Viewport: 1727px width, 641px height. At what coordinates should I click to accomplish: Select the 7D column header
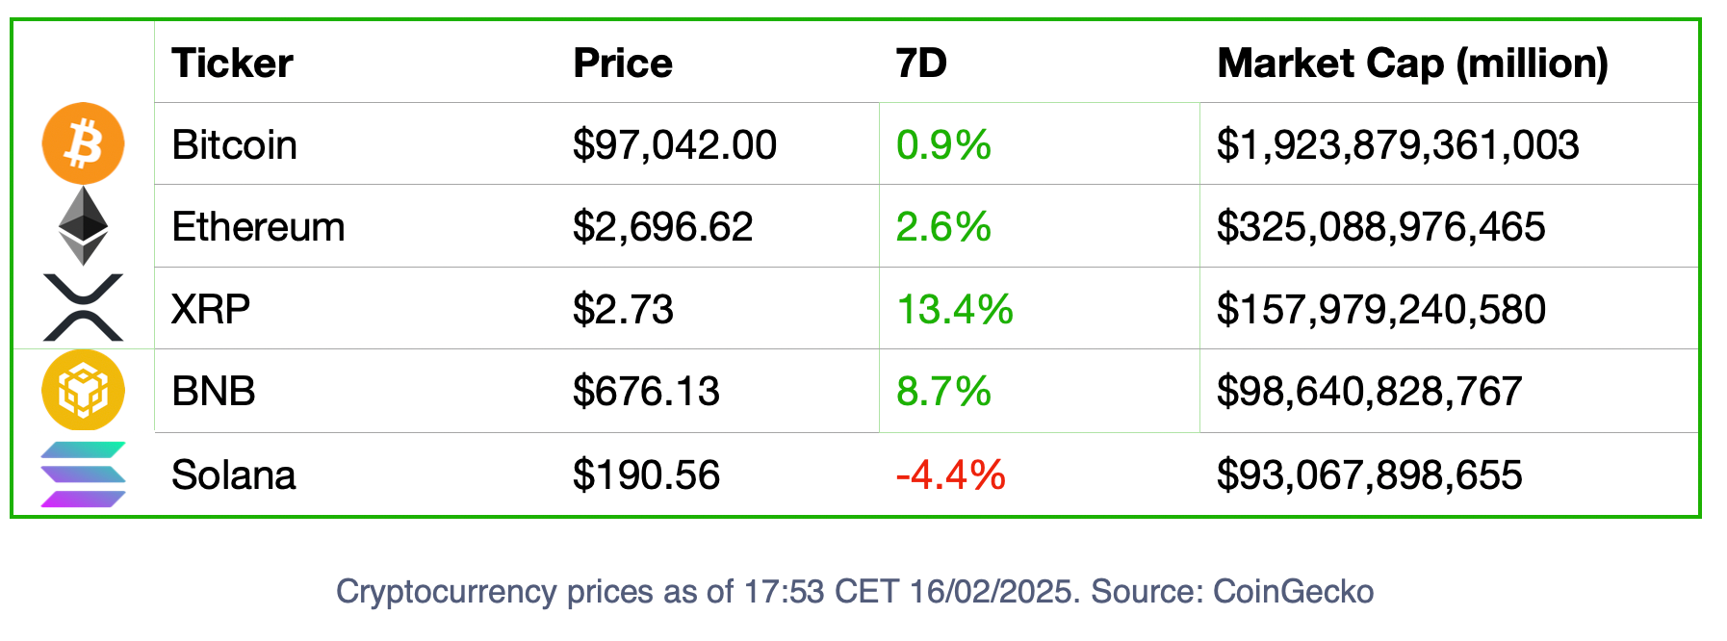pyautogui.click(x=921, y=64)
